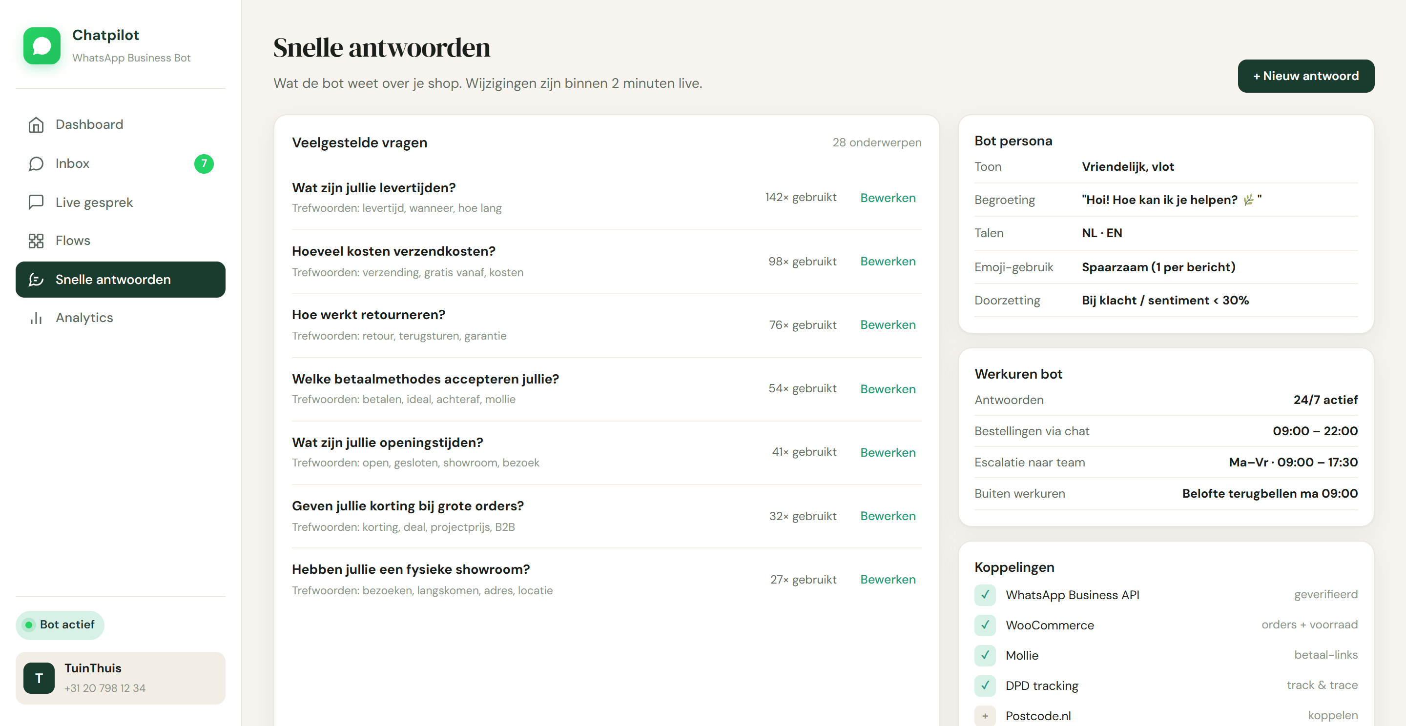Click 'Belofte terugbellen ma 09:00' value
Viewport: 1406px width, 726px height.
point(1269,494)
